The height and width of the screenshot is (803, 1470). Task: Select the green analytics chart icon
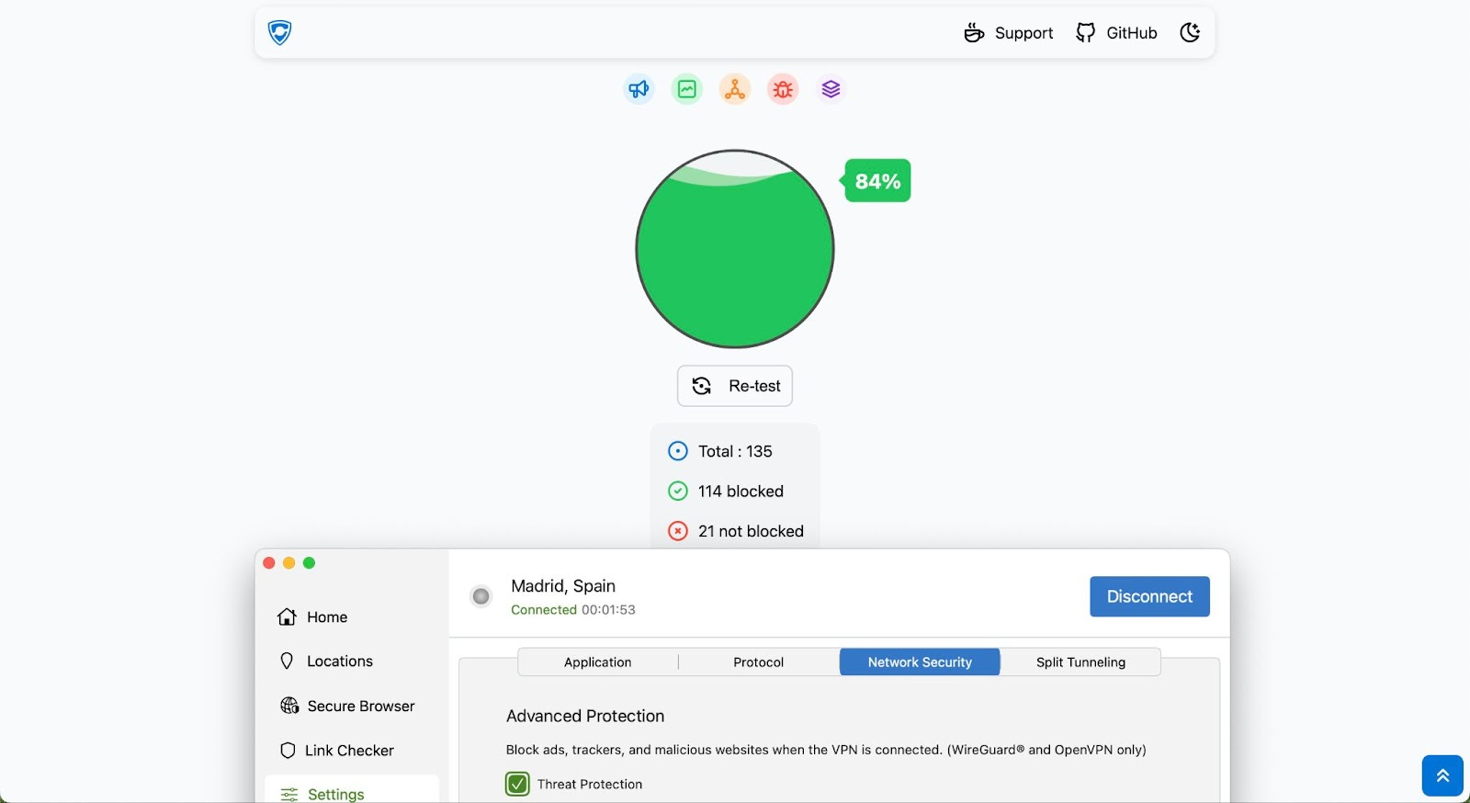tap(686, 89)
